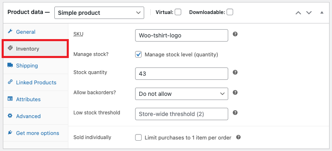Show Low stock threshold help icon
The image size is (332, 151).
point(235,112)
